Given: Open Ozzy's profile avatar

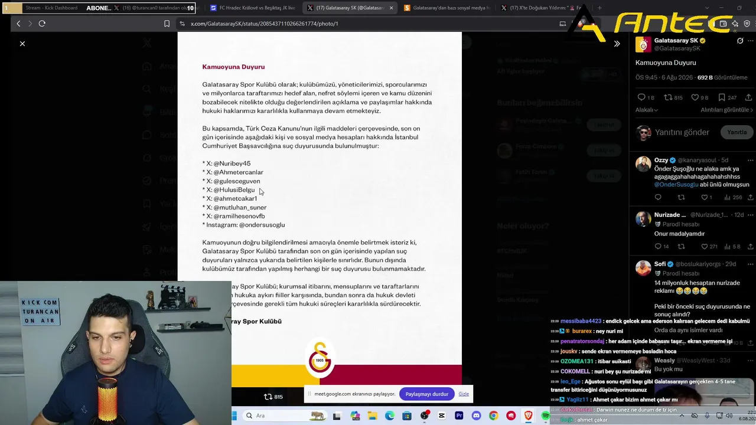Looking at the screenshot, I should pyautogui.click(x=643, y=164).
